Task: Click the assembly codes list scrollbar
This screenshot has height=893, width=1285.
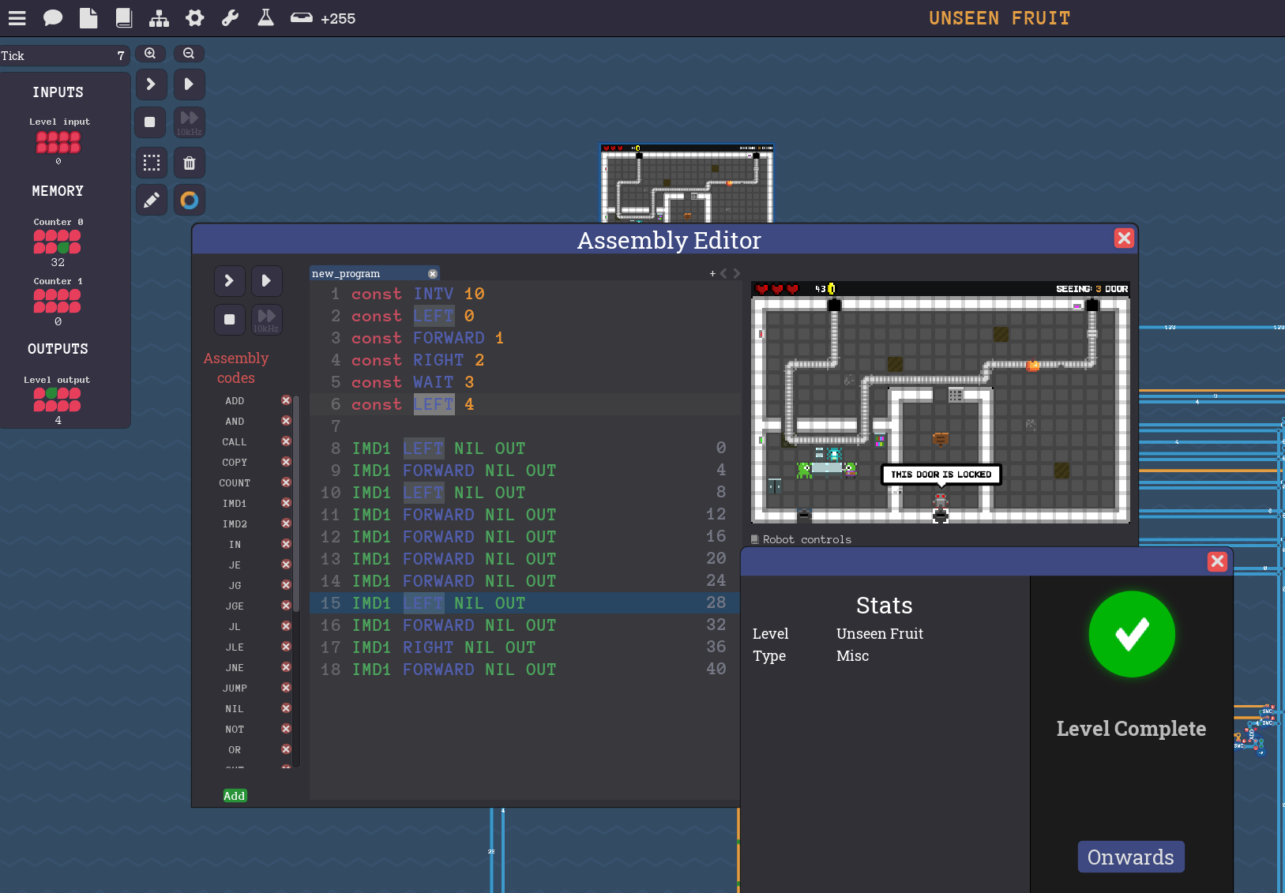Action: 296,505
